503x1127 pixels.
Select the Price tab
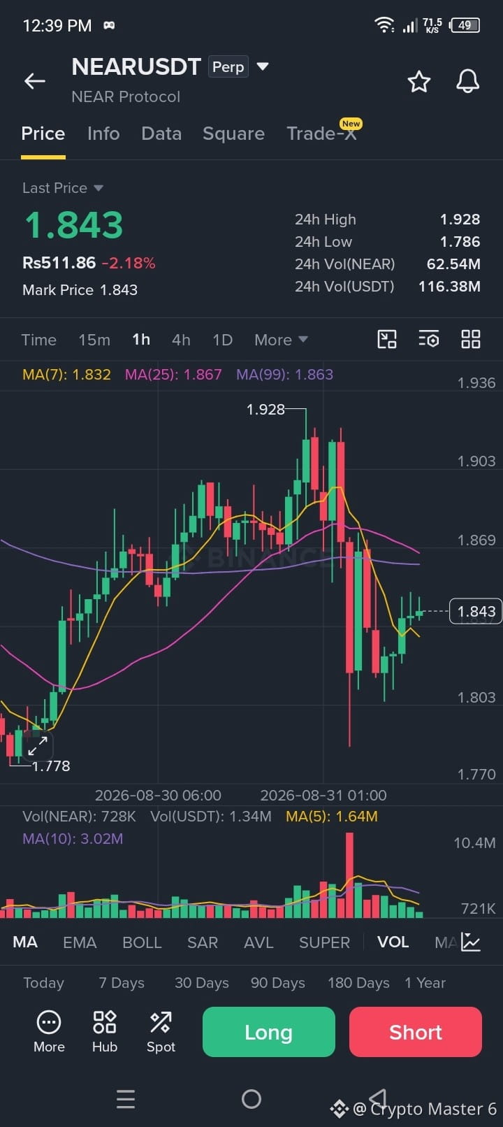(43, 134)
